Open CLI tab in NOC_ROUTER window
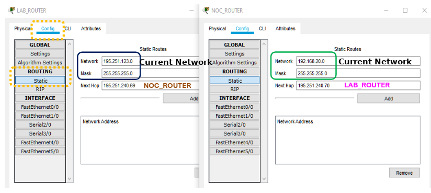This screenshot has width=431, height=193. [262, 29]
